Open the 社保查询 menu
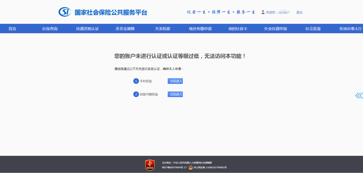Image resolution: width=363 pixels, height=173 pixels. click(x=50, y=29)
